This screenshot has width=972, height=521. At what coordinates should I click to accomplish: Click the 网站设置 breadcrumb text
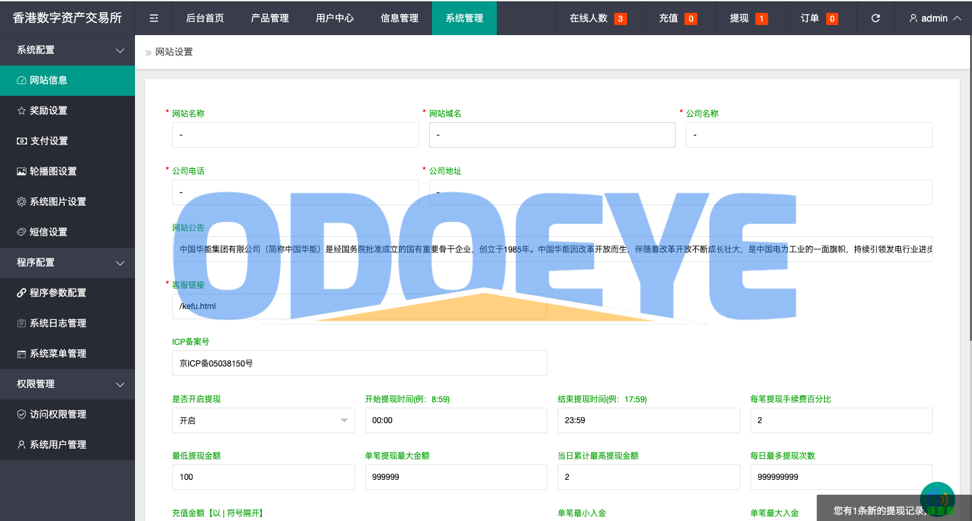click(174, 52)
